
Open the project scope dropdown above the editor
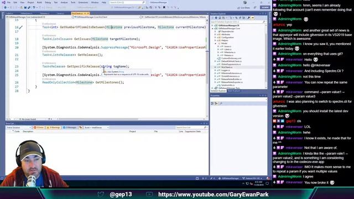pos(39,17)
